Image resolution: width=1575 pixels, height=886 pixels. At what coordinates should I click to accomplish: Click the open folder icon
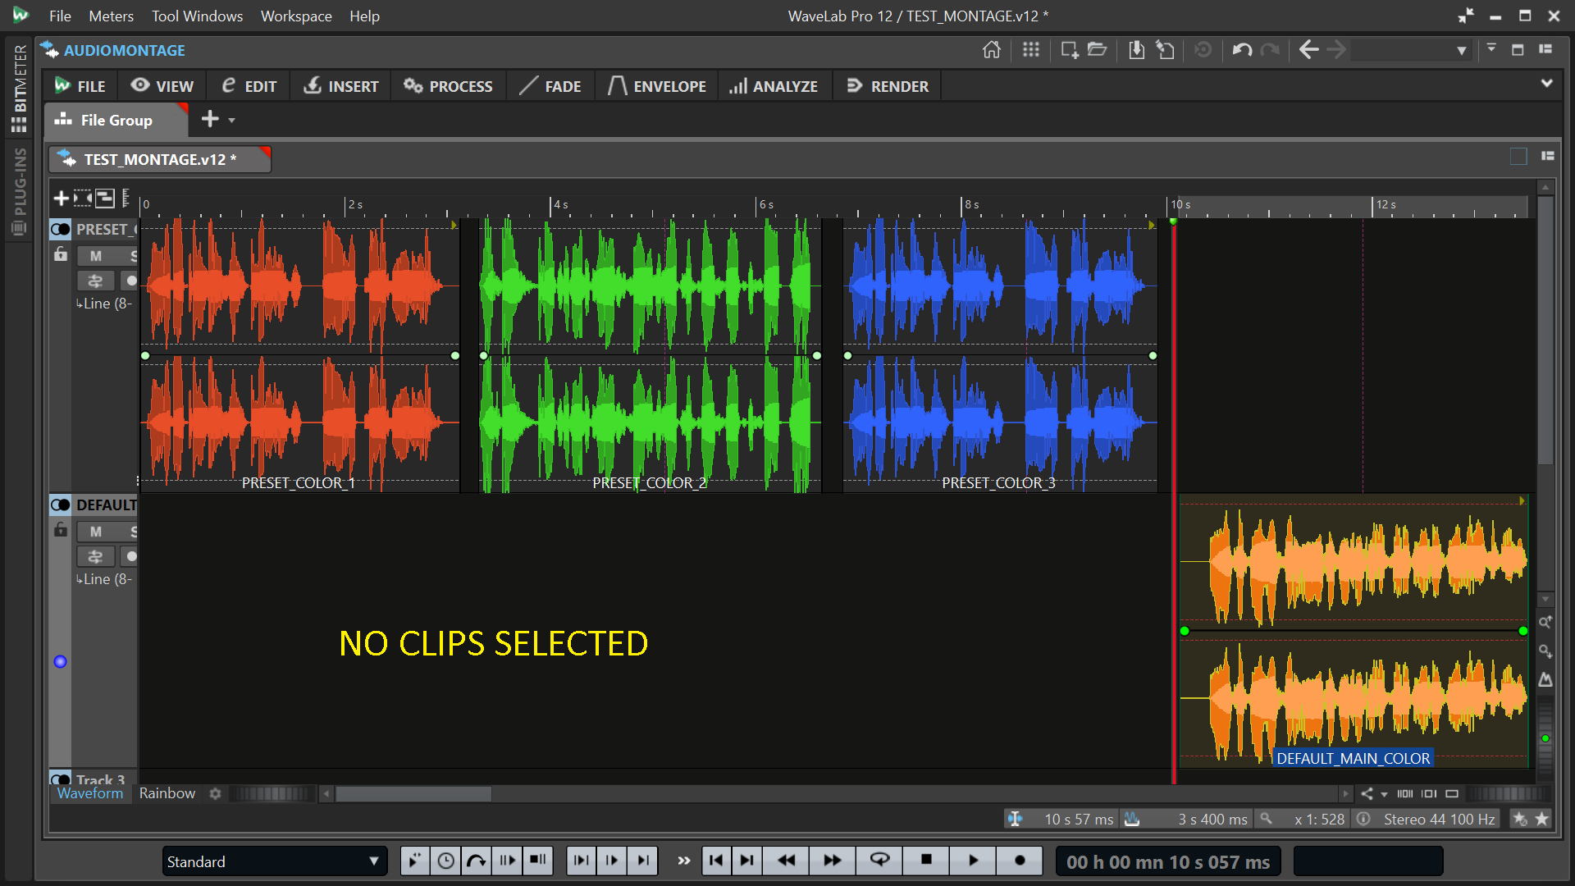click(1098, 50)
